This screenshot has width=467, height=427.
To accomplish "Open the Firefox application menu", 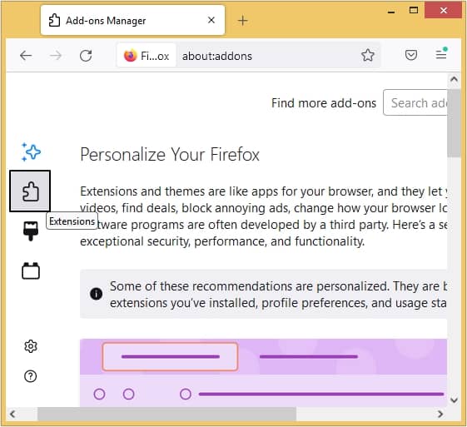I will point(441,54).
